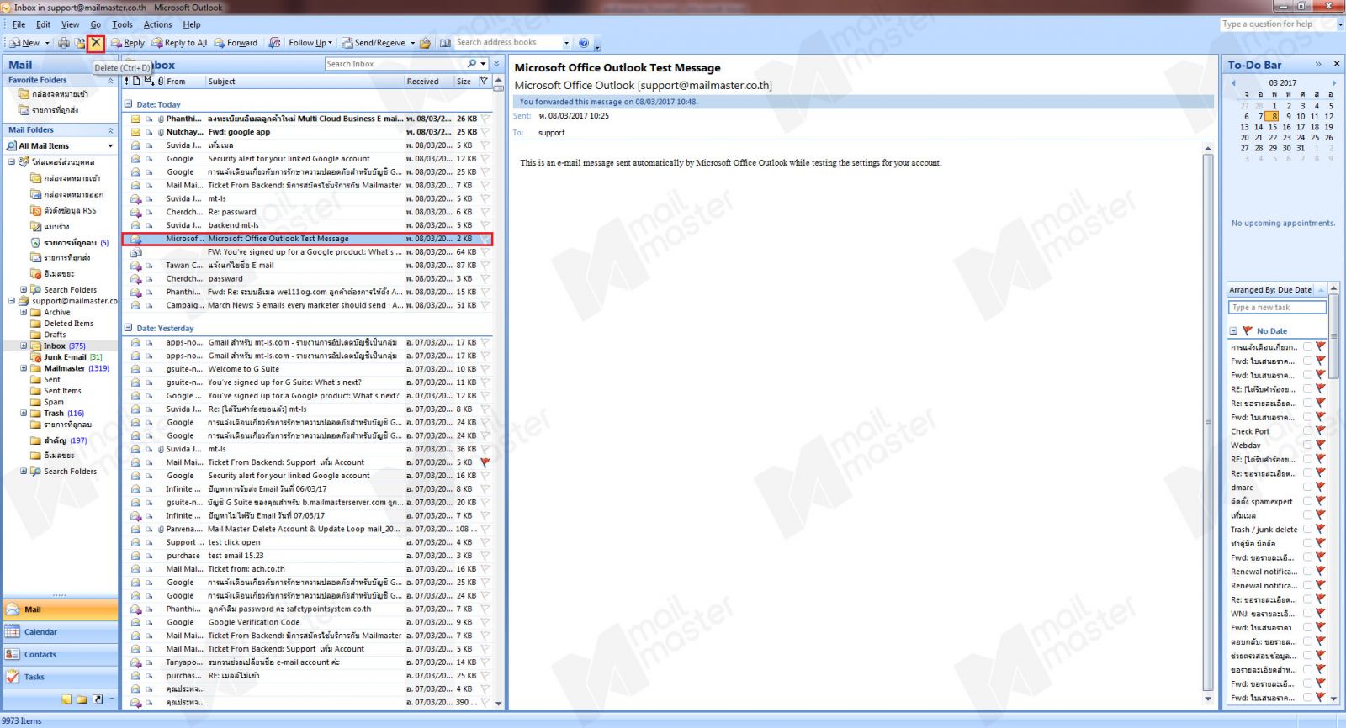
Task: Go to previous month in calendar
Action: [1233, 83]
